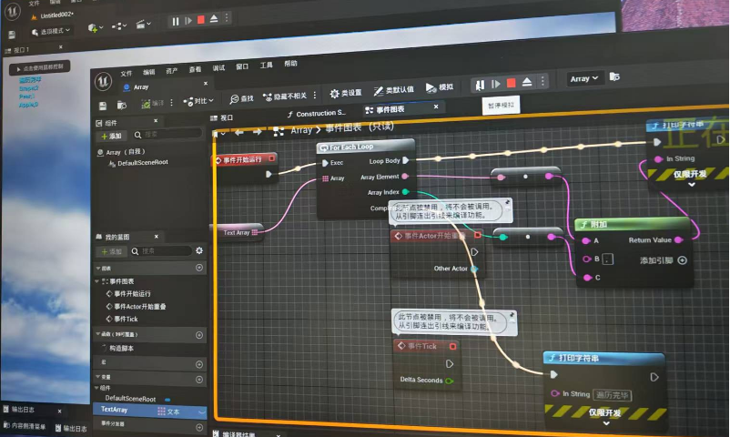Close the Array asset tab
The width and height of the screenshot is (730, 437).
[x=206, y=84]
